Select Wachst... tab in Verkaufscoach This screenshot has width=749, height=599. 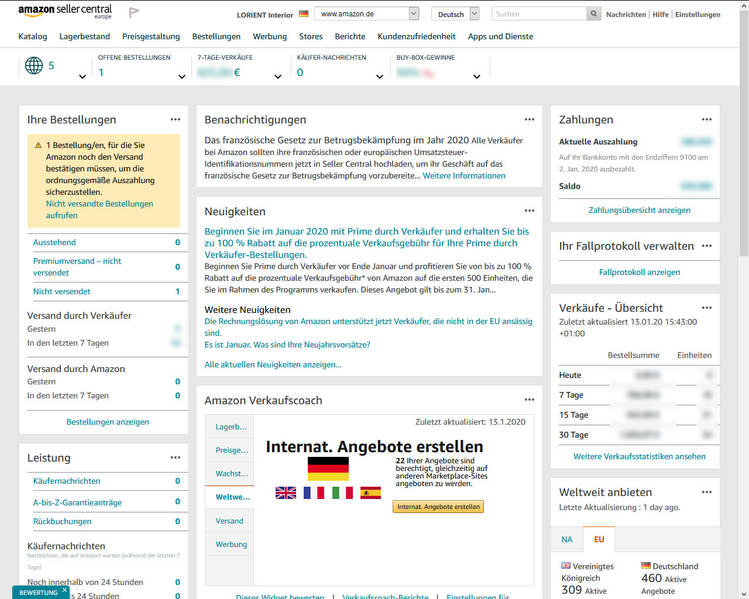[x=229, y=474]
